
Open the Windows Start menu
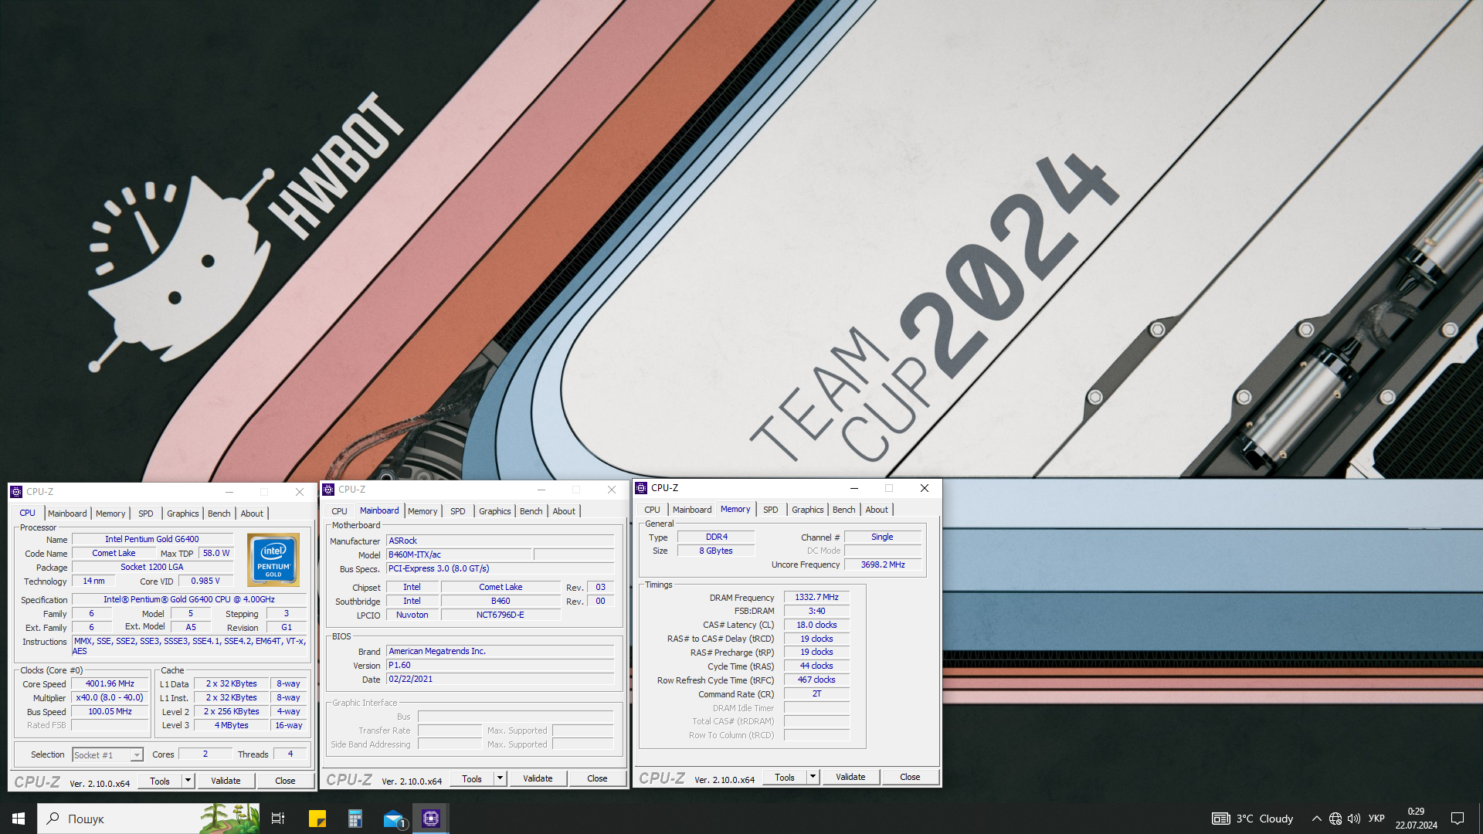click(19, 819)
